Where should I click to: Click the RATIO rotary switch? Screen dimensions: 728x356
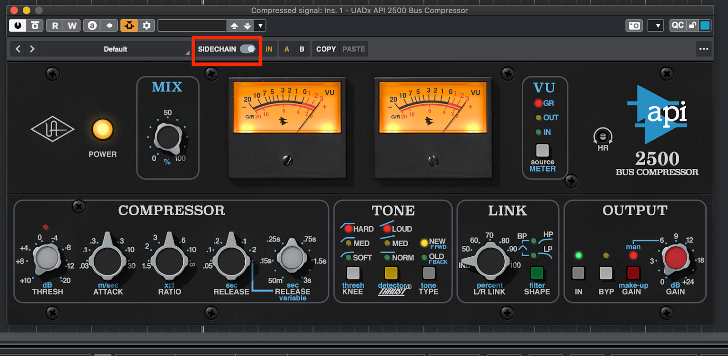pyautogui.click(x=169, y=259)
